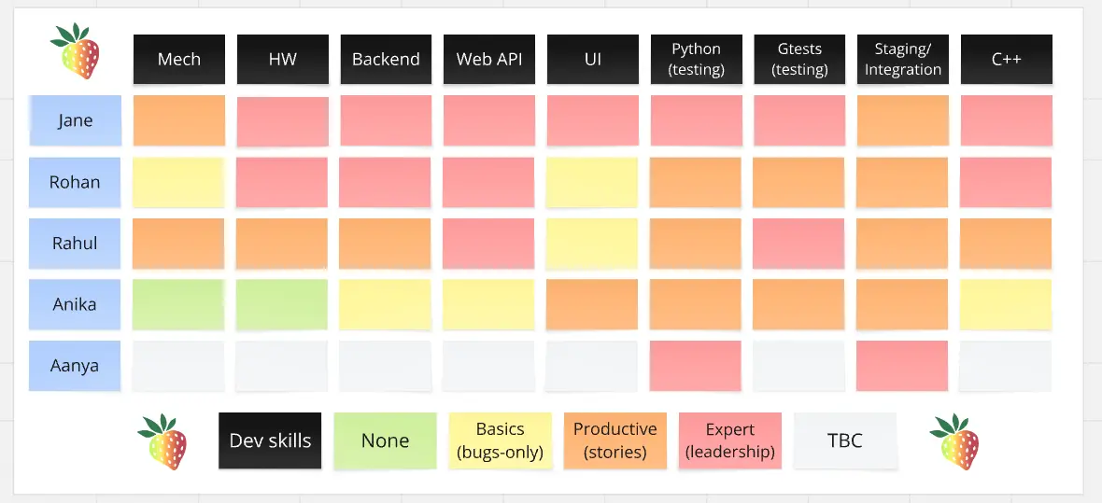Click the black Dev skills label
Image resolution: width=1102 pixels, height=503 pixels.
pyautogui.click(x=270, y=440)
